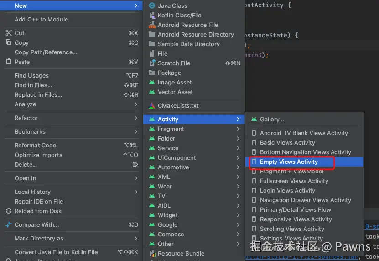Click the Reload from Disk icon
This screenshot has height=261, width=379.
coord(9,211)
